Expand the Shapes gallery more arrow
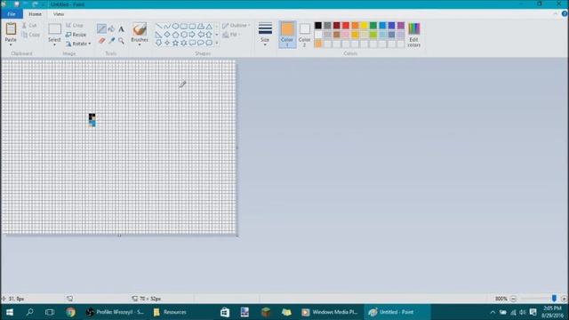The image size is (569, 320). coord(217,44)
